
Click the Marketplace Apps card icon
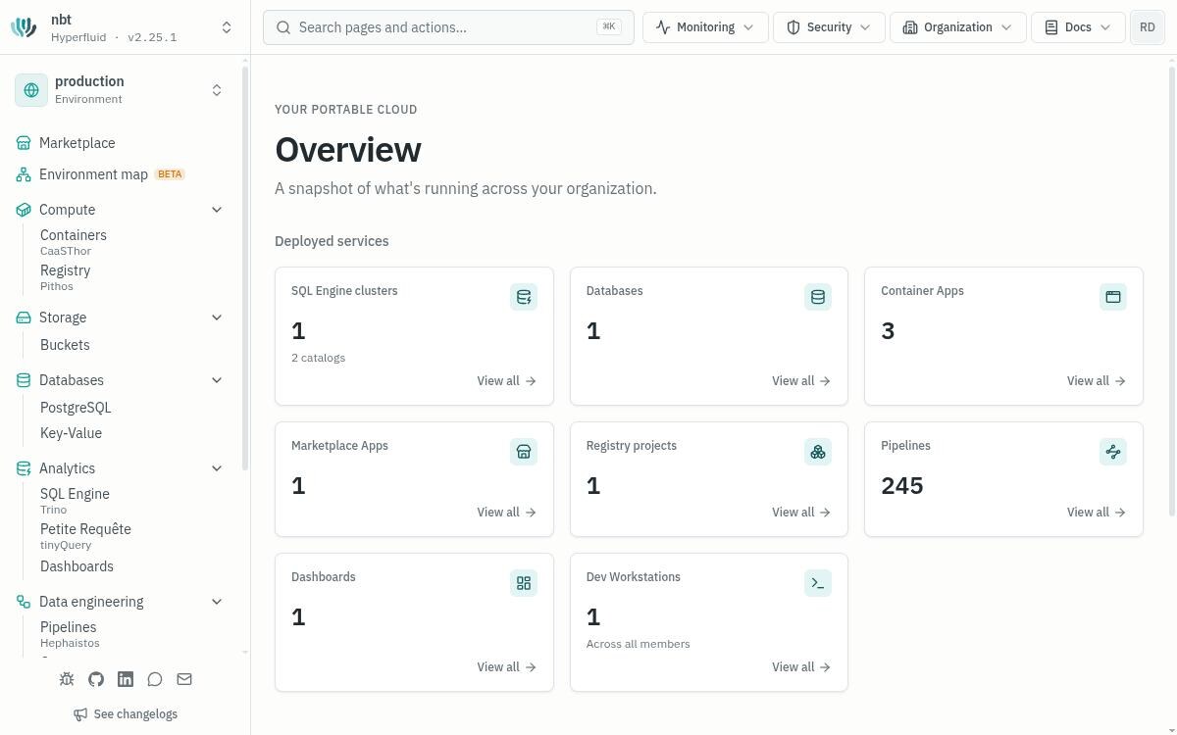(x=524, y=452)
